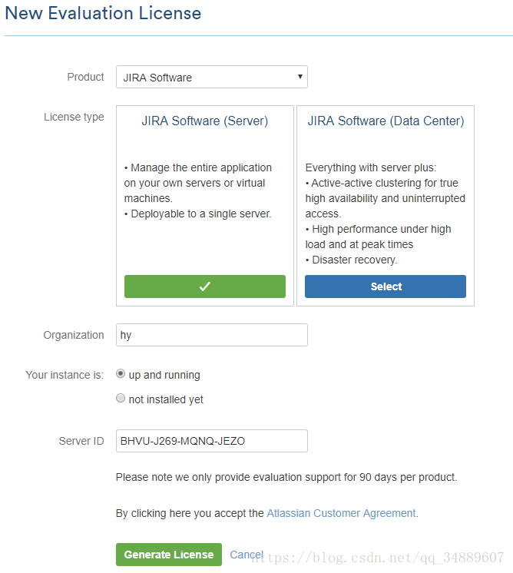Open the Product dropdown showing JIRA Software
The height and width of the screenshot is (573, 513).
click(211, 77)
